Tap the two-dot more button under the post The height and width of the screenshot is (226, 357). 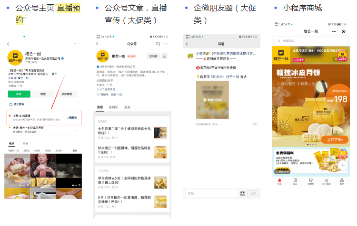254,124
